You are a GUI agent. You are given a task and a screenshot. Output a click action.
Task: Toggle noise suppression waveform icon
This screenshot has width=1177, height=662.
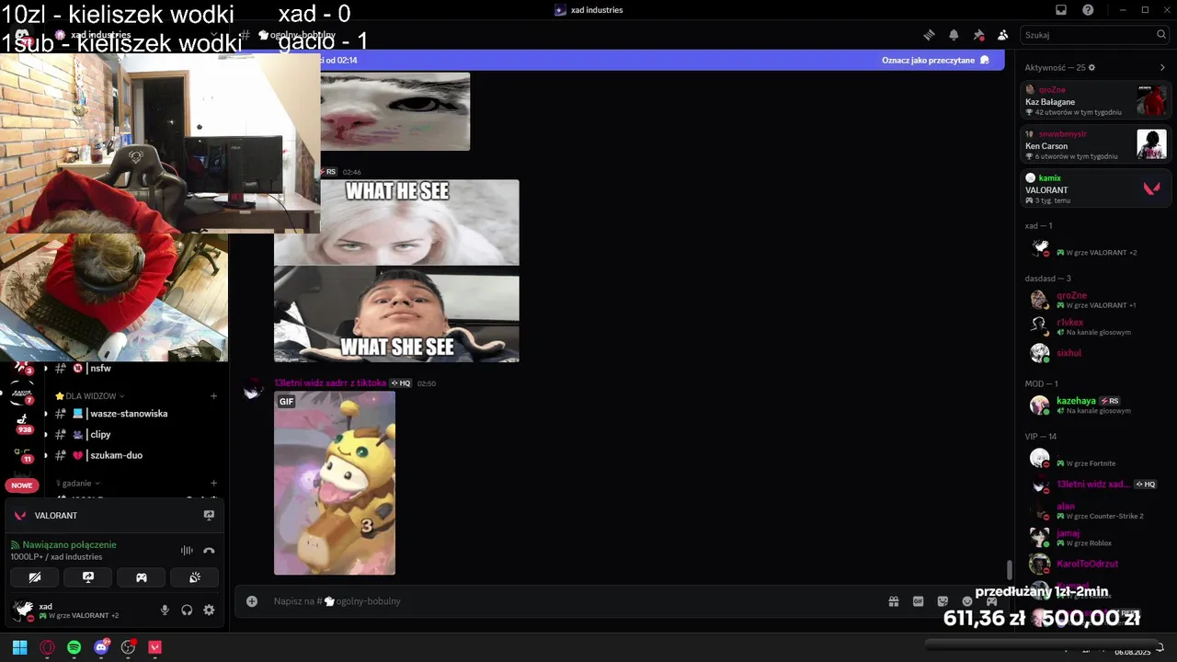187,550
